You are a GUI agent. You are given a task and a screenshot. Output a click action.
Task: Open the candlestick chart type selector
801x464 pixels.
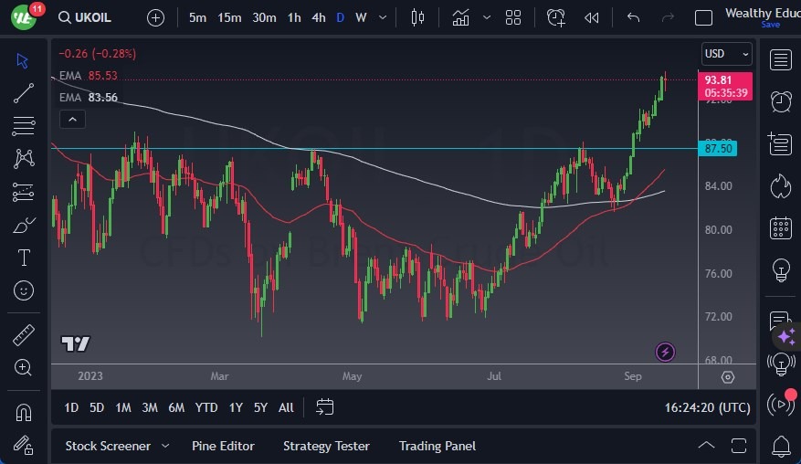coord(418,17)
